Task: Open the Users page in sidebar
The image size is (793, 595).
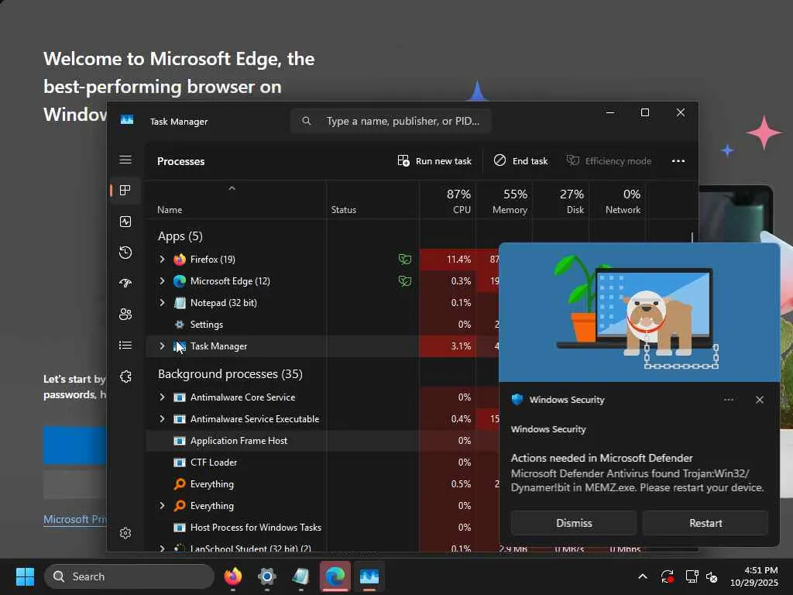Action: 125,315
